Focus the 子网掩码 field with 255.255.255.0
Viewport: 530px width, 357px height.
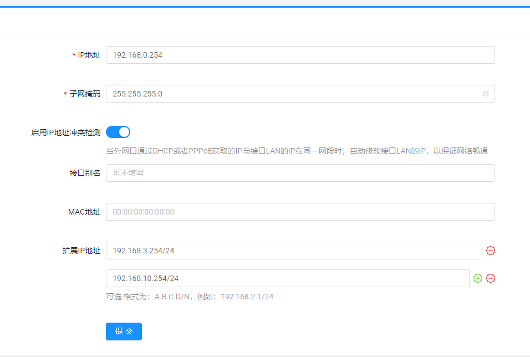tap(294, 94)
